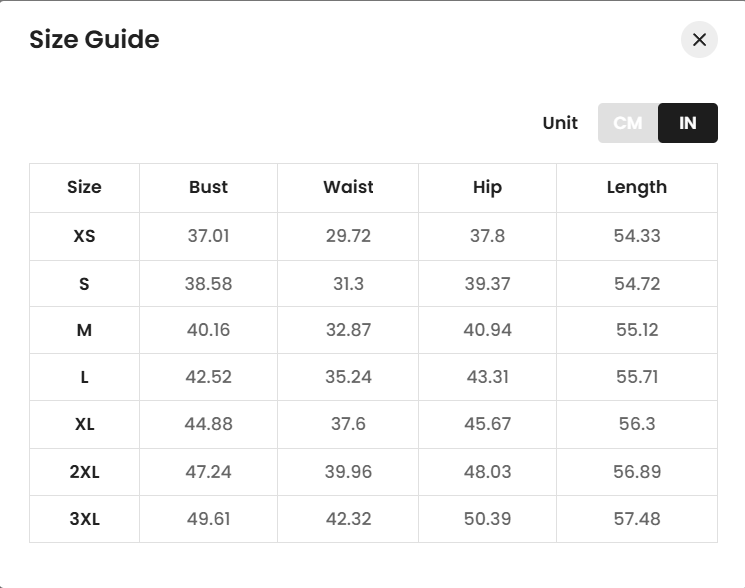Select the M size row label
745x588 pixels.
[84, 330]
